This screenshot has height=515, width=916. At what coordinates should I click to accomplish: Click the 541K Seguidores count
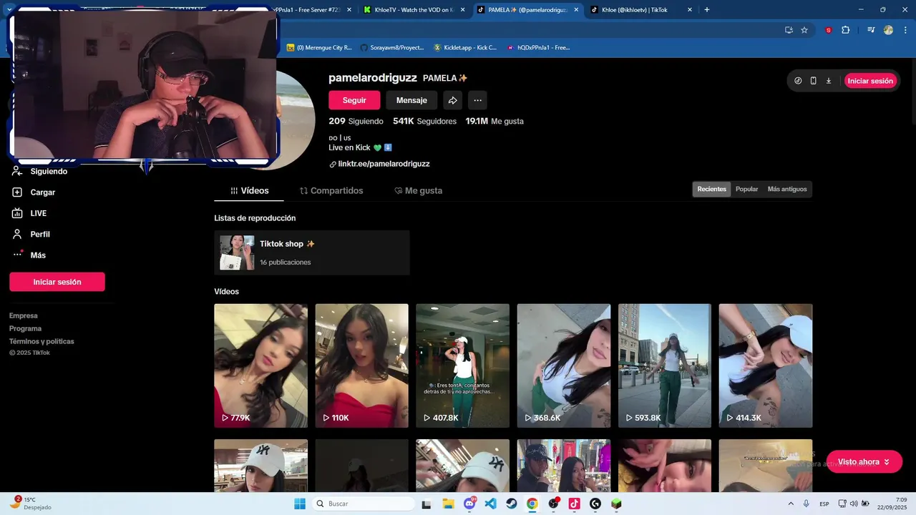pos(424,121)
